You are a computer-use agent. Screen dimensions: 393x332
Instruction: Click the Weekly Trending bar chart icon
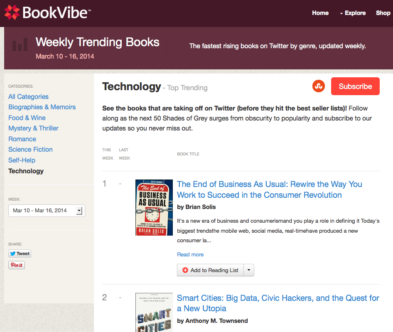(20, 44)
